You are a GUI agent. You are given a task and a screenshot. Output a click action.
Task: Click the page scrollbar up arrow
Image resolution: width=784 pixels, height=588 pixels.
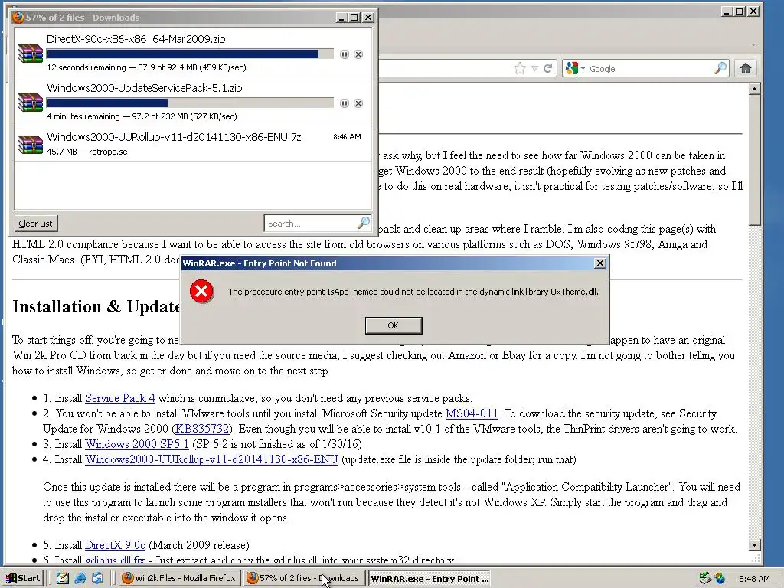(x=754, y=90)
